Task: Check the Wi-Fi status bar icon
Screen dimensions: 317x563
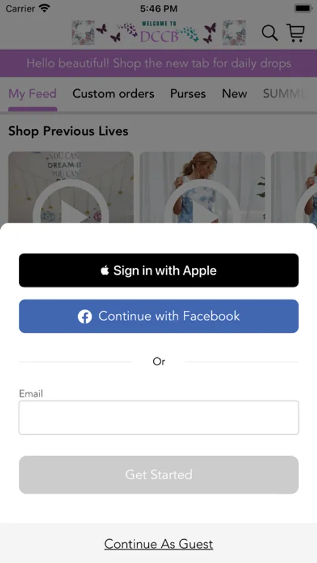Action: click(45, 8)
